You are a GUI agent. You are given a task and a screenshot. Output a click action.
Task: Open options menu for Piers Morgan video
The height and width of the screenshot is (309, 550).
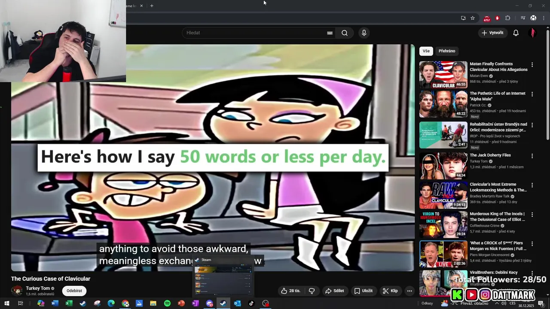pyautogui.click(x=532, y=243)
